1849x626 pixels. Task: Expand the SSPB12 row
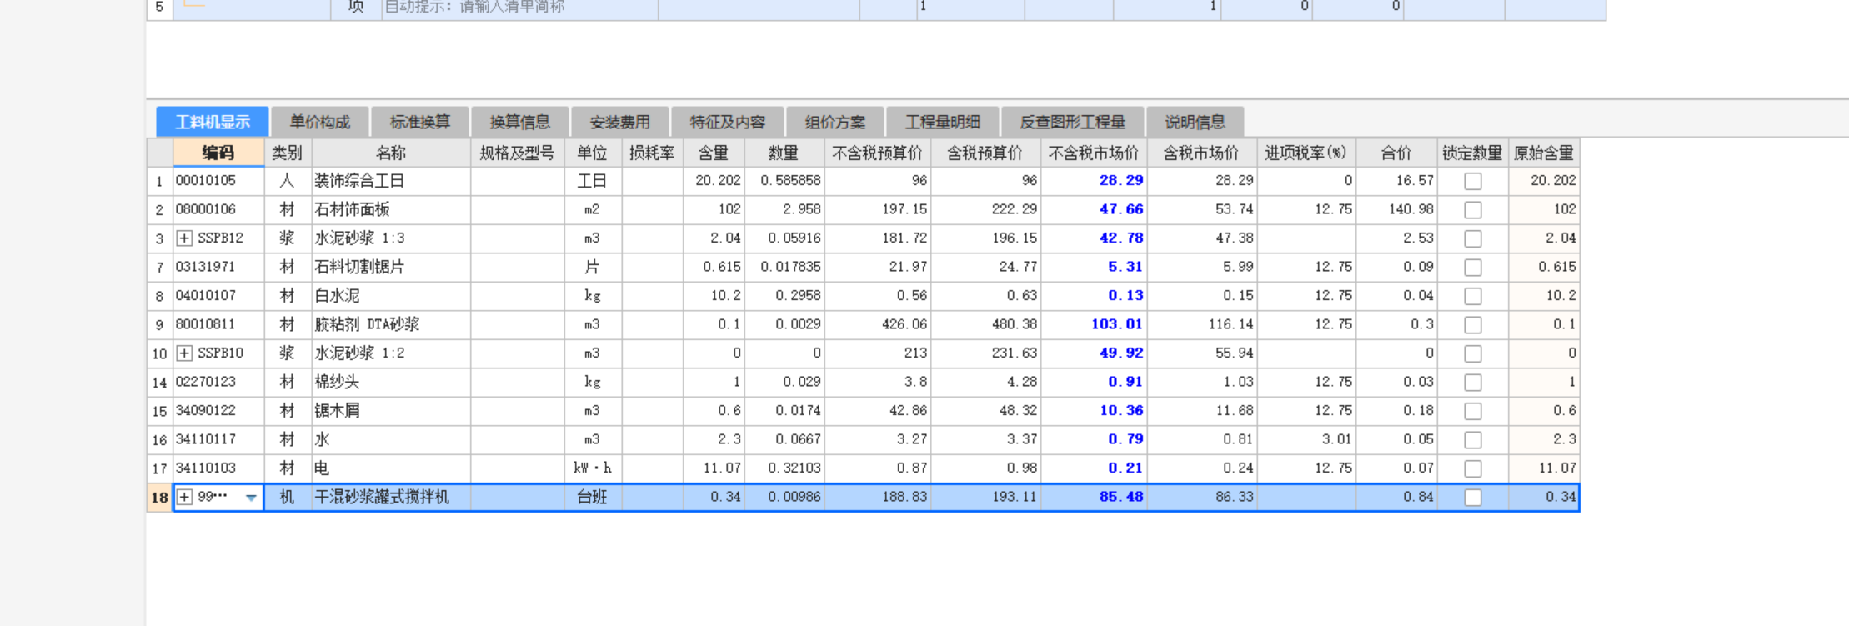[x=184, y=238]
